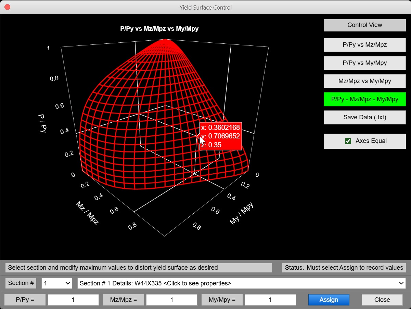The height and width of the screenshot is (309, 411).
Task: Click the Section # label
Action: point(21,283)
